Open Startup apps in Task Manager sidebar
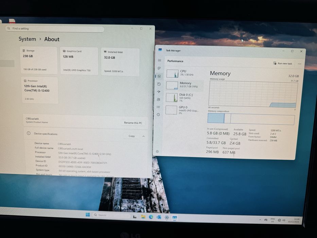The height and width of the screenshot is (238, 317). coord(159,92)
